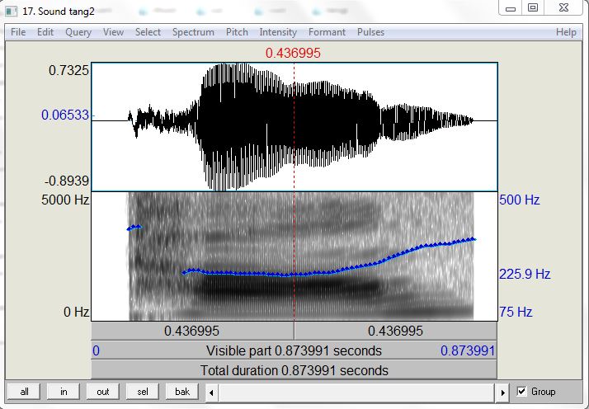Open the Spectrum menu
Viewport: 589px width, 409px height.
[193, 32]
